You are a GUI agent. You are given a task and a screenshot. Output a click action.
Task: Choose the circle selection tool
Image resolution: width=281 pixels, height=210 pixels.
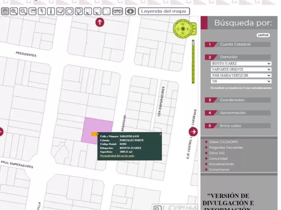(97, 11)
